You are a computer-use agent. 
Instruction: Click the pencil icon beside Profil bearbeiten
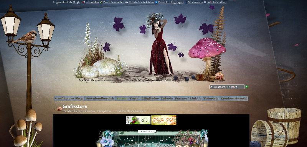[x=101, y=2]
